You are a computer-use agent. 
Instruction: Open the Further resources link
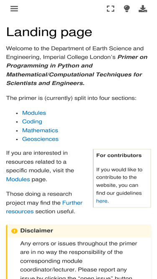(x=44, y=207)
